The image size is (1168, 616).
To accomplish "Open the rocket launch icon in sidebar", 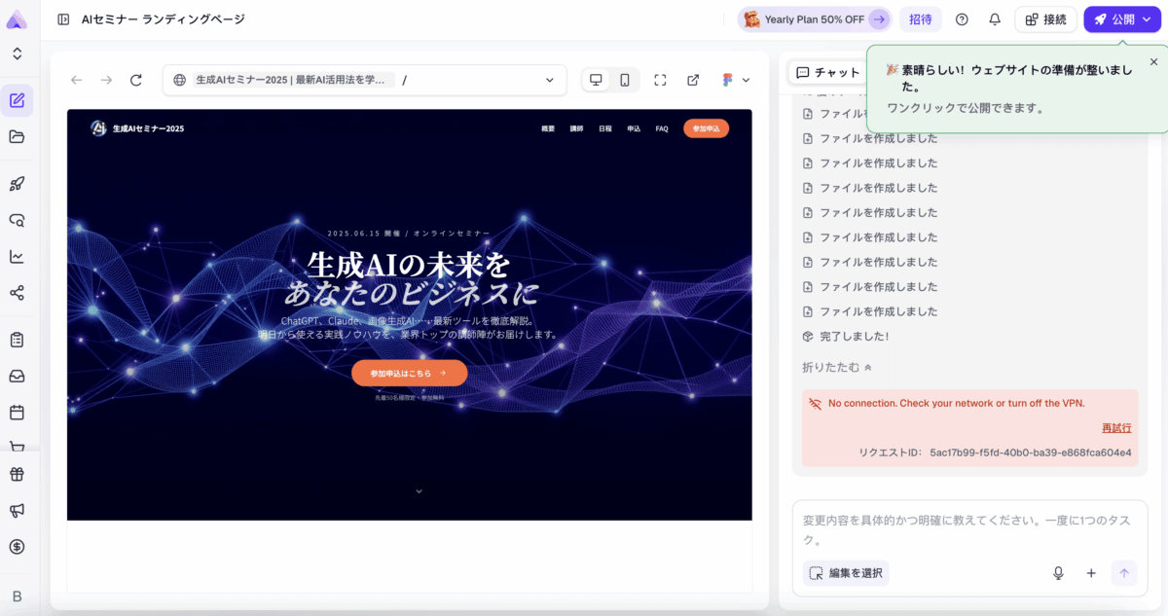I will point(17,184).
